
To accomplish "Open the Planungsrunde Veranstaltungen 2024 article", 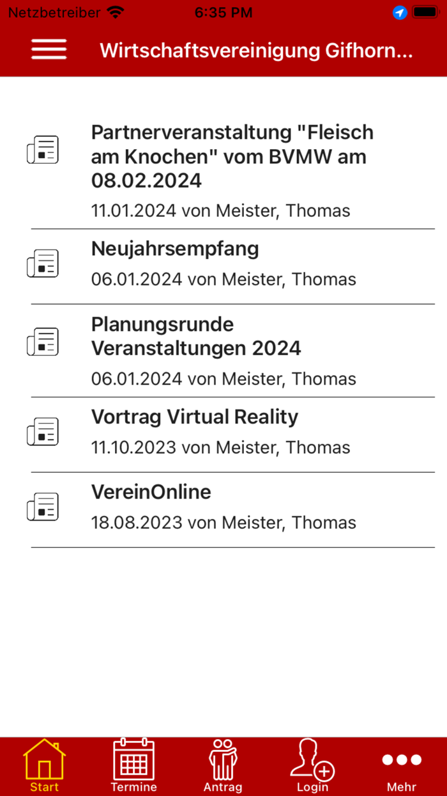I will pyautogui.click(x=196, y=336).
